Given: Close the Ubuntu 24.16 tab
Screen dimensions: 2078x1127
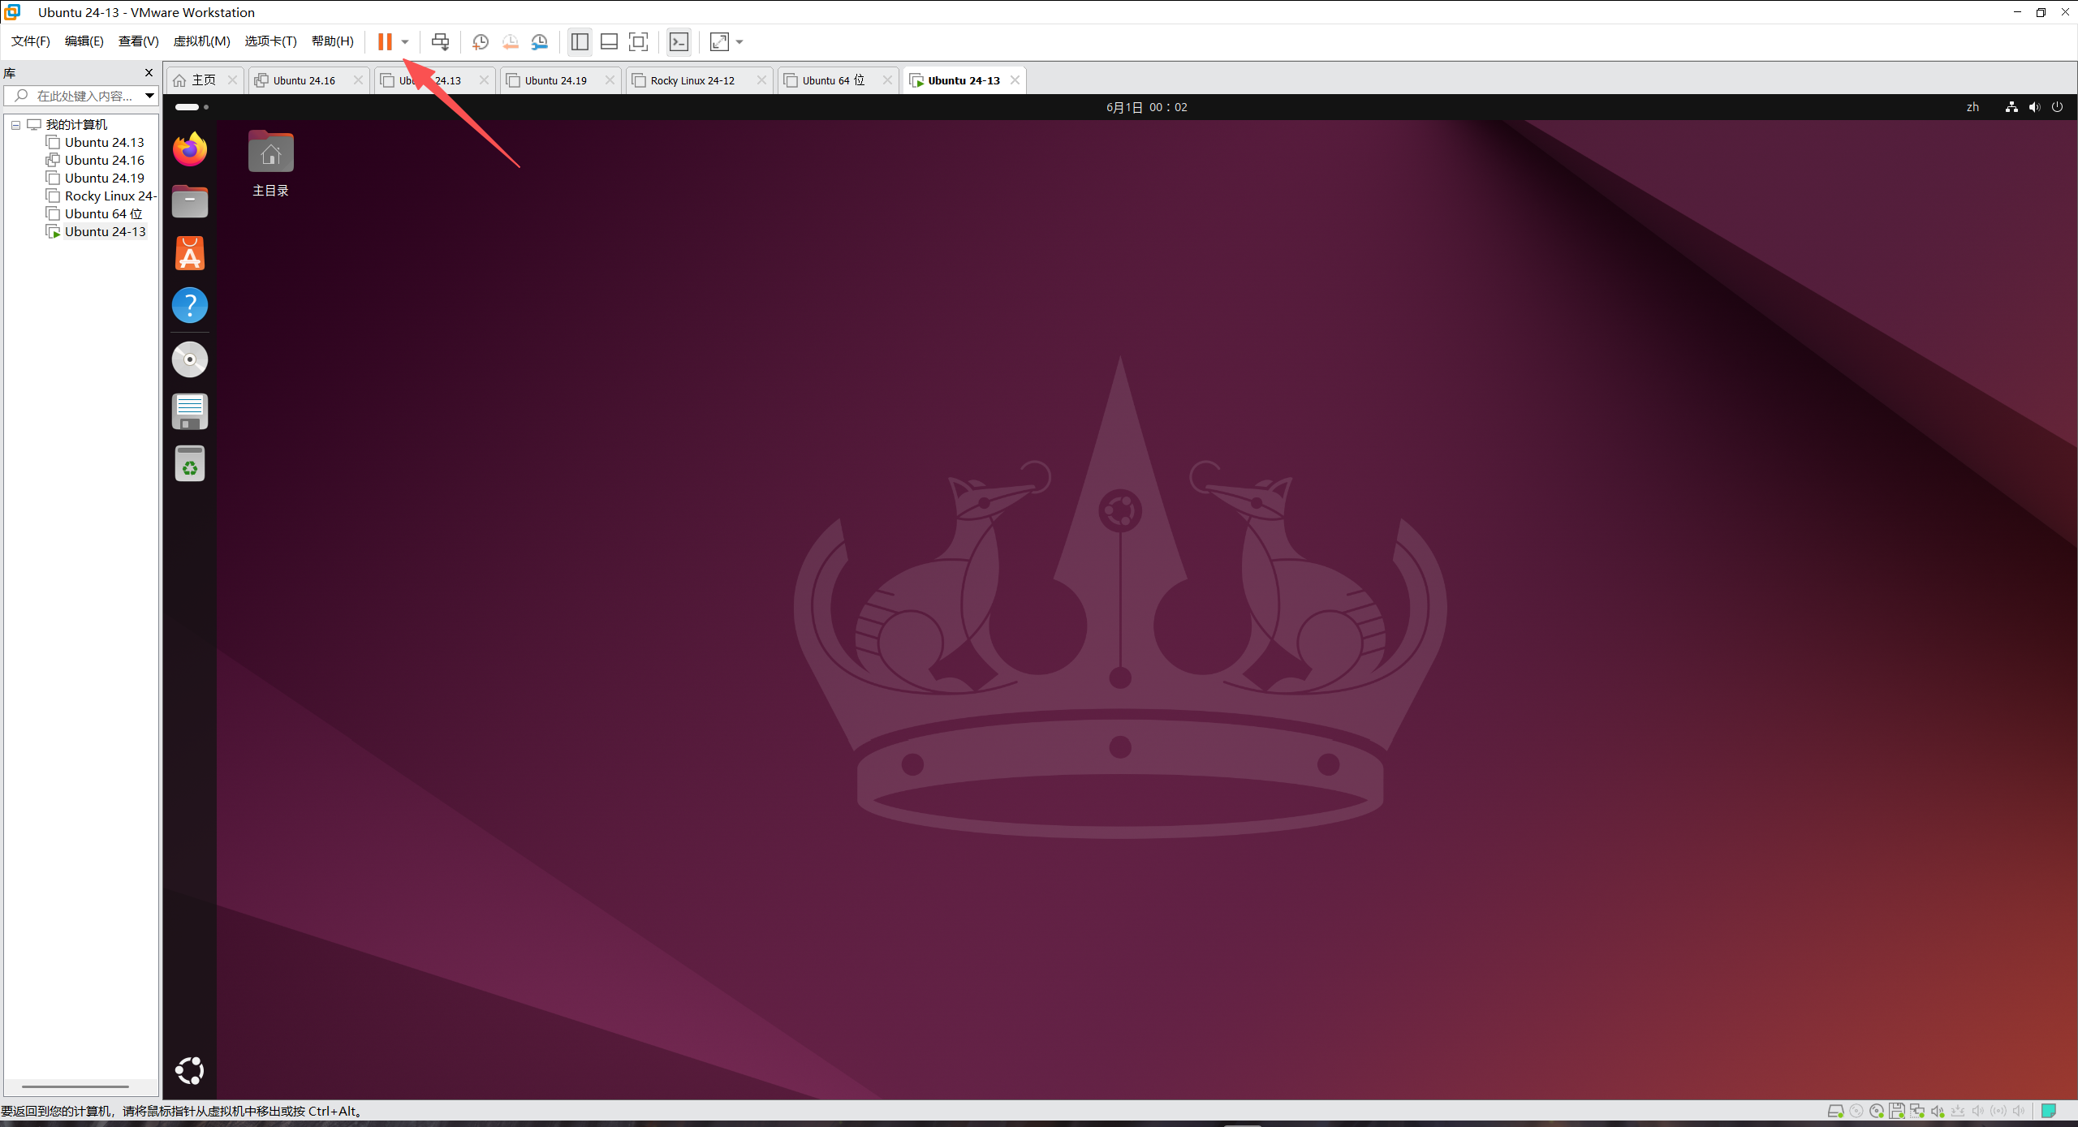Looking at the screenshot, I should click(x=358, y=80).
